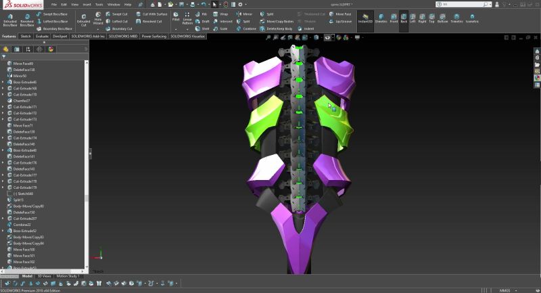Image resolution: width=541 pixels, height=293 pixels.
Task: Click the Swept Cut tool
Action: point(116,14)
